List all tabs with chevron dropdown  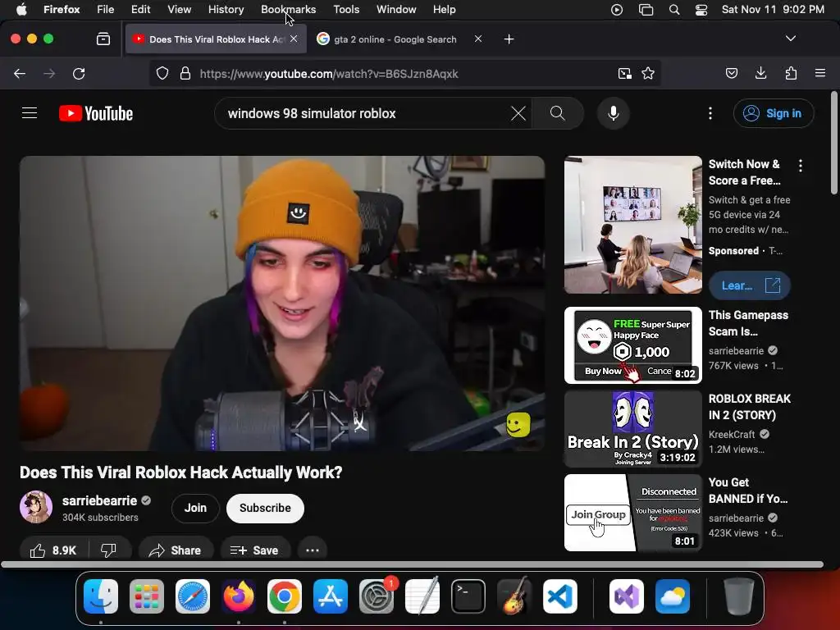(791, 39)
